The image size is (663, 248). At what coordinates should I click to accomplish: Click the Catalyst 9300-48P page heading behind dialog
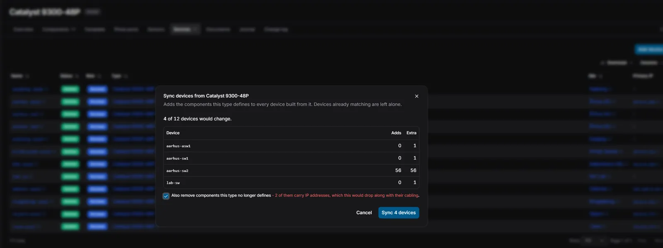click(x=45, y=12)
